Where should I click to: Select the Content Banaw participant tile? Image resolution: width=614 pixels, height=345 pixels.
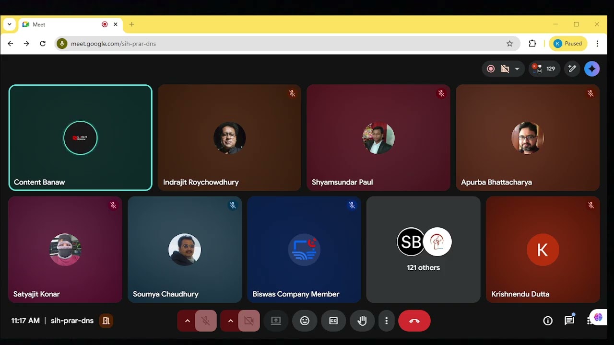click(x=81, y=138)
